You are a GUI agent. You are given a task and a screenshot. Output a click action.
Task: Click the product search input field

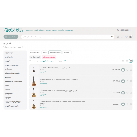(66, 37)
